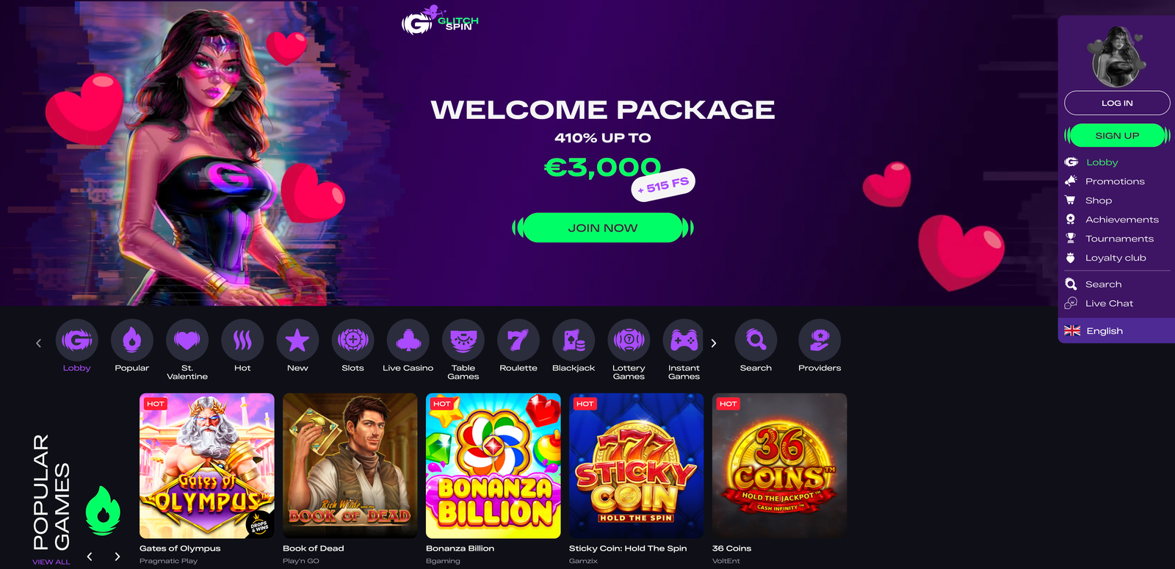This screenshot has width=1175, height=569.
Task: Open Instant Games gamepad icon
Action: [684, 340]
